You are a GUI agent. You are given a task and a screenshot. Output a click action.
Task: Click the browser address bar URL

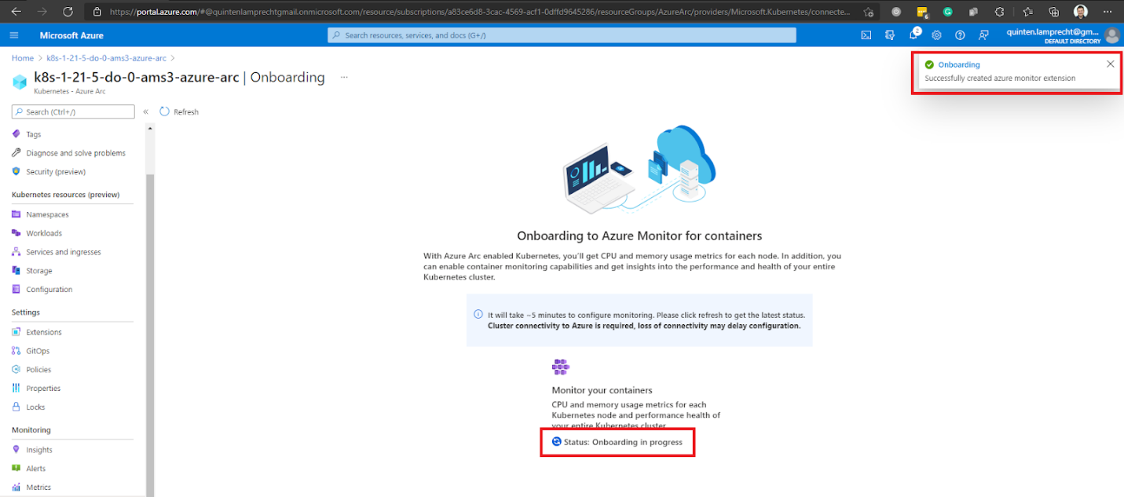pyautogui.click(x=480, y=12)
